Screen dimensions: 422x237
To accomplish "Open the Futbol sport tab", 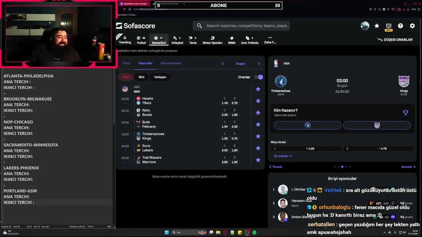I will pyautogui.click(x=141, y=40).
